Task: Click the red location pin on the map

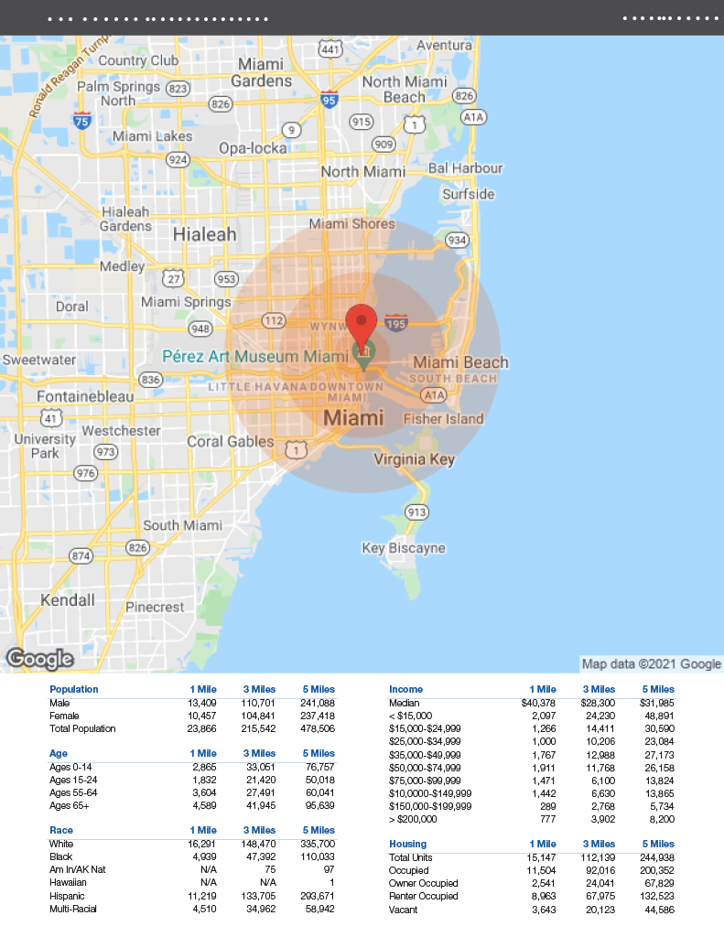Action: [x=362, y=322]
